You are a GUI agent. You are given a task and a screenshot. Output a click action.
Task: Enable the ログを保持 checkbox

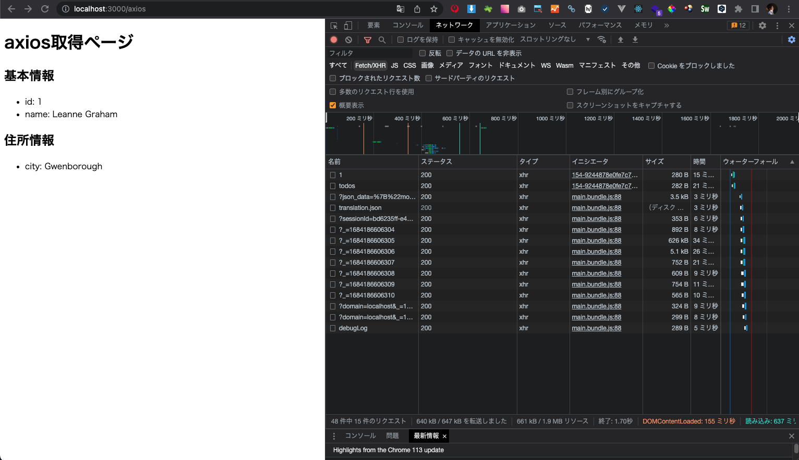[x=399, y=39]
